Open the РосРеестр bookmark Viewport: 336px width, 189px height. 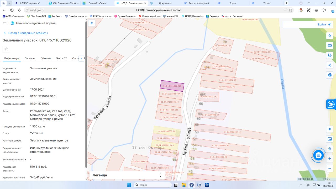click(x=56, y=16)
